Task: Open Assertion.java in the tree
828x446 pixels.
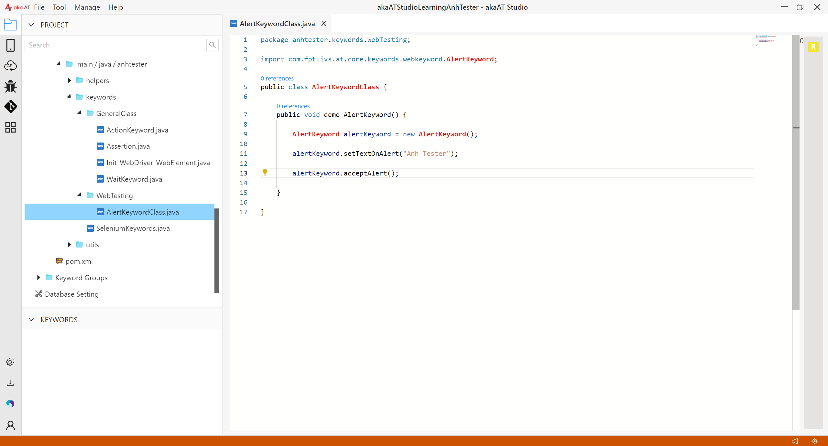Action: (x=128, y=146)
